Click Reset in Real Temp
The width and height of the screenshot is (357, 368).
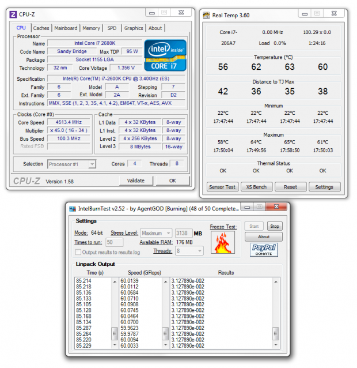(x=290, y=187)
